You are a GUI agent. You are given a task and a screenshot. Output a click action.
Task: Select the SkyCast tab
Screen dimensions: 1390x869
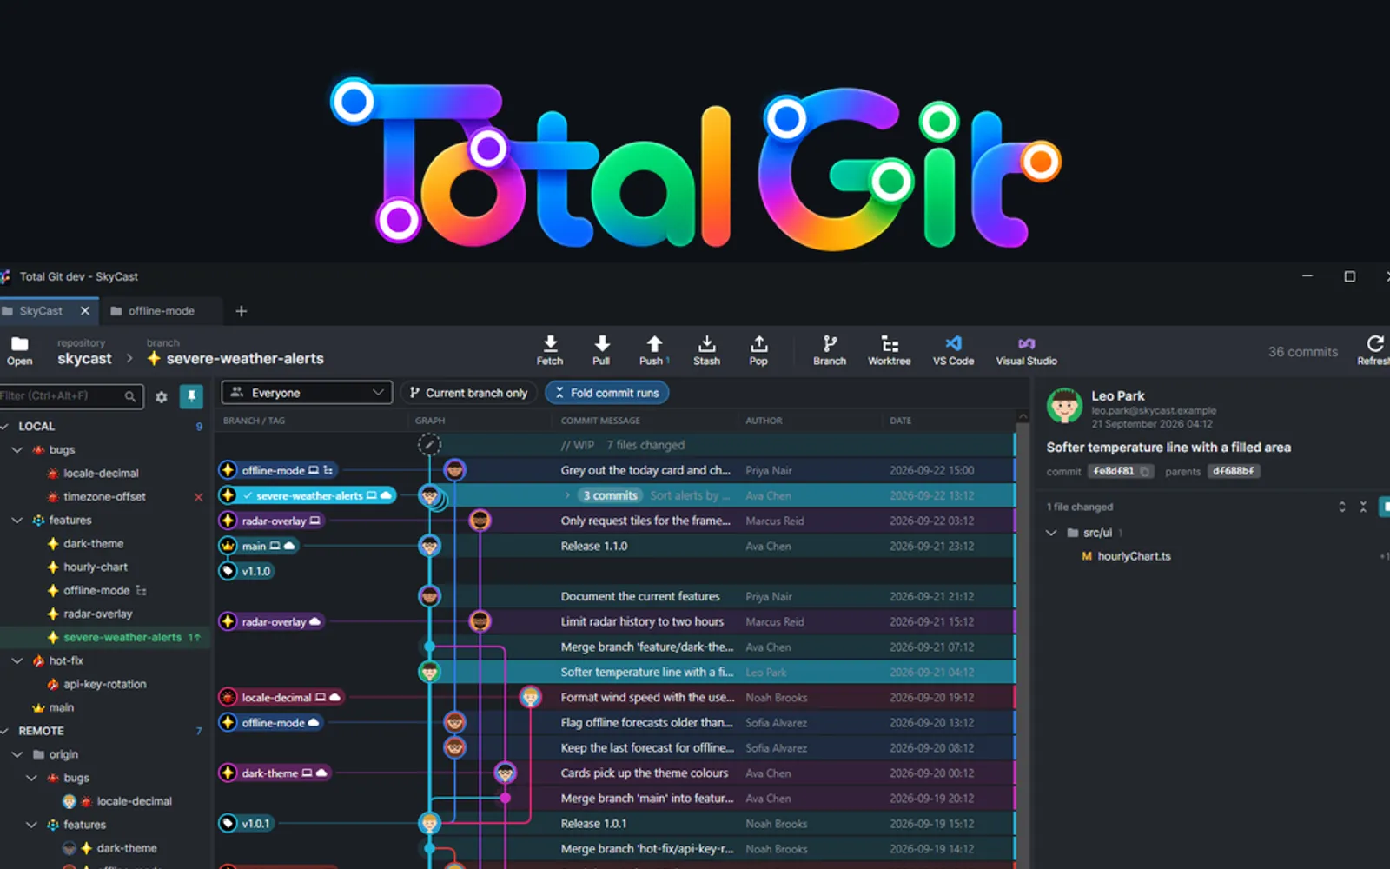click(x=40, y=311)
